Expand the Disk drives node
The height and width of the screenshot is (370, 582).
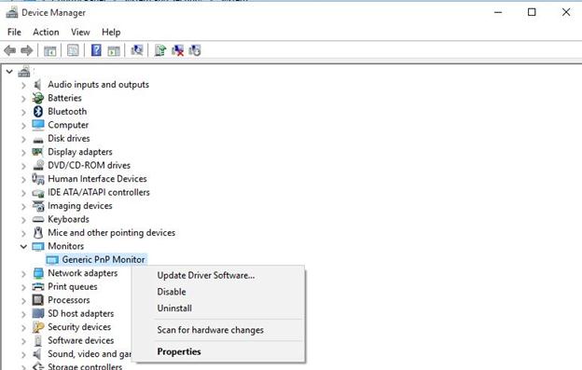[23, 140]
